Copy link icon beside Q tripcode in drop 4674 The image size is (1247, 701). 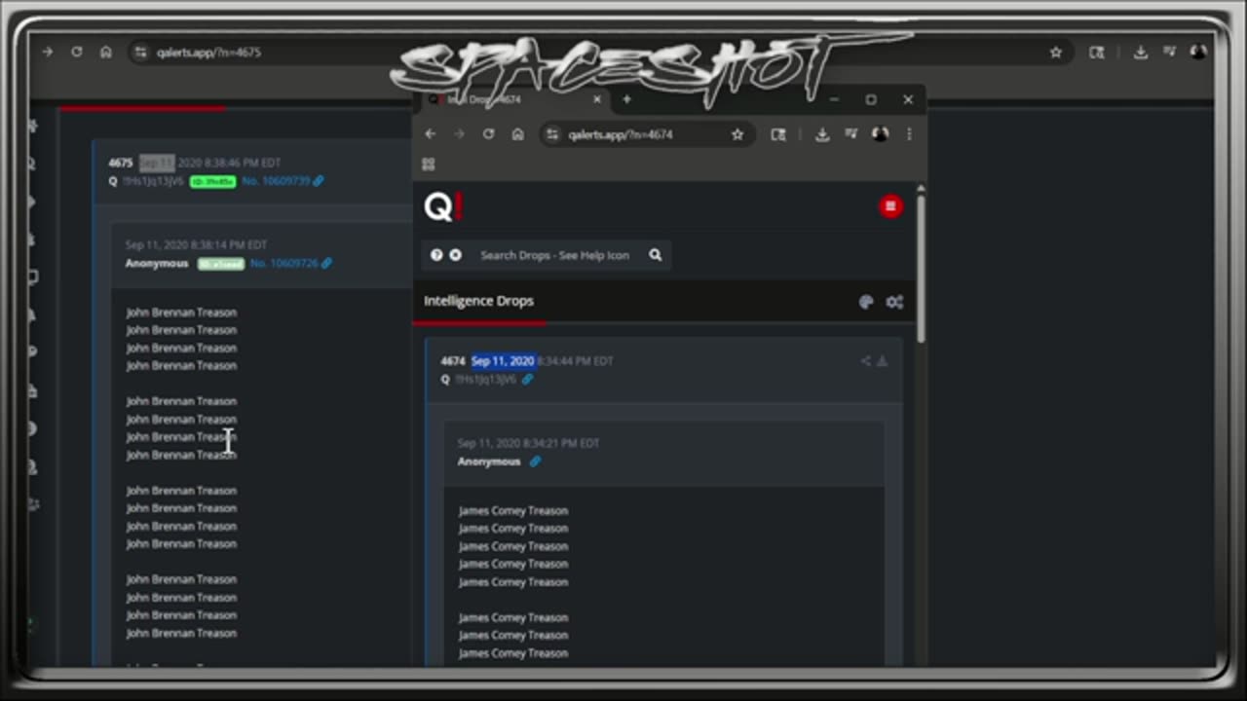click(x=527, y=380)
